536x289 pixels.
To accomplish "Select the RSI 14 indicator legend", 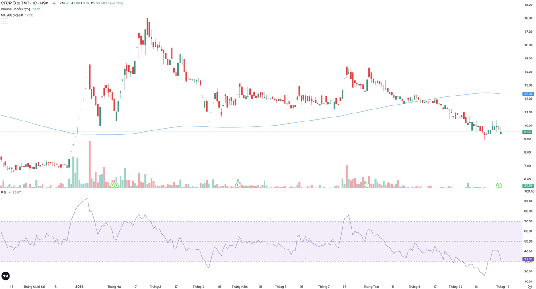I will point(6,193).
